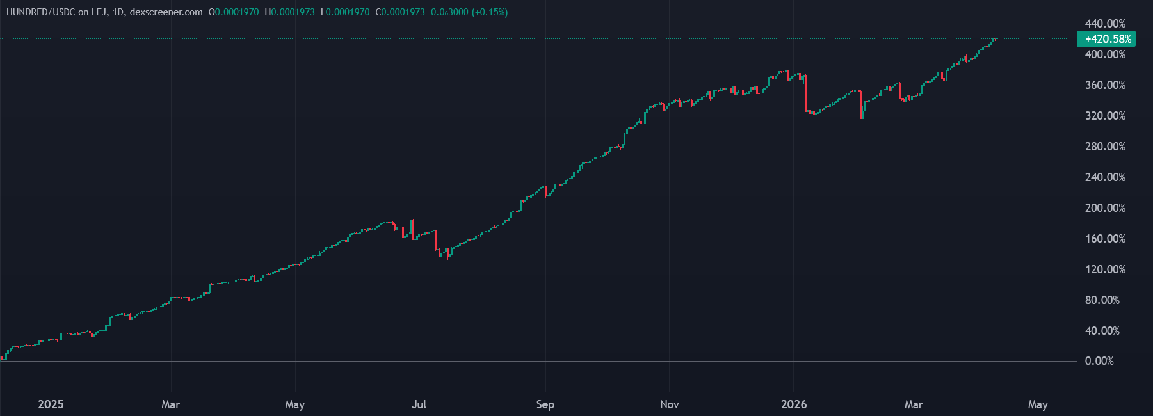Screen dimensions: 1153x416
Task: Select the 2025 label on time axis
Action: tap(51, 404)
